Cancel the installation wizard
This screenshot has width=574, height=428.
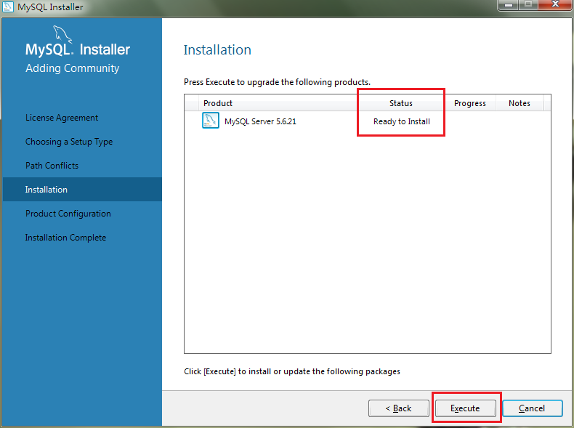point(533,408)
